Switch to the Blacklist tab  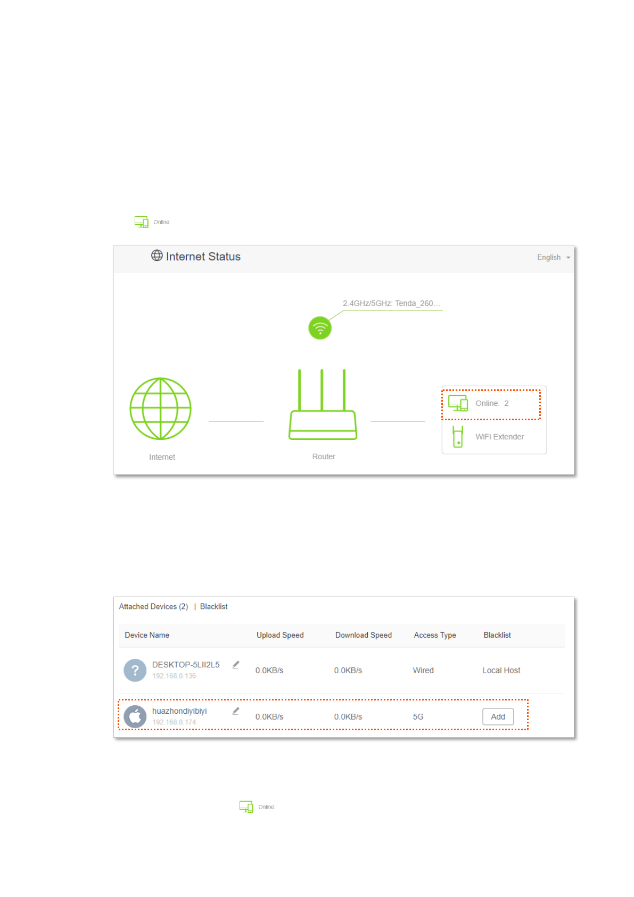click(x=213, y=607)
